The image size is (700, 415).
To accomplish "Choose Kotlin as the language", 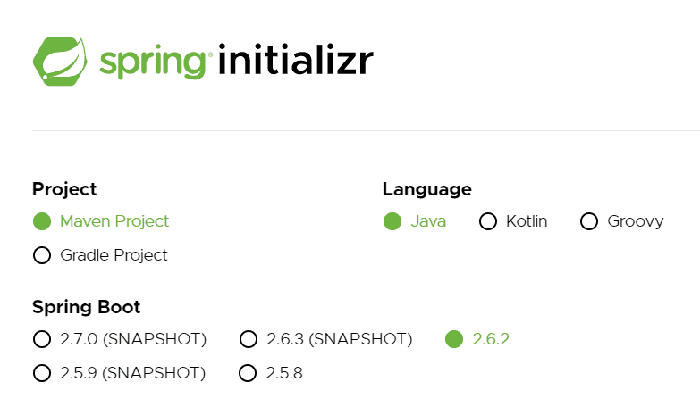I will 513,221.
